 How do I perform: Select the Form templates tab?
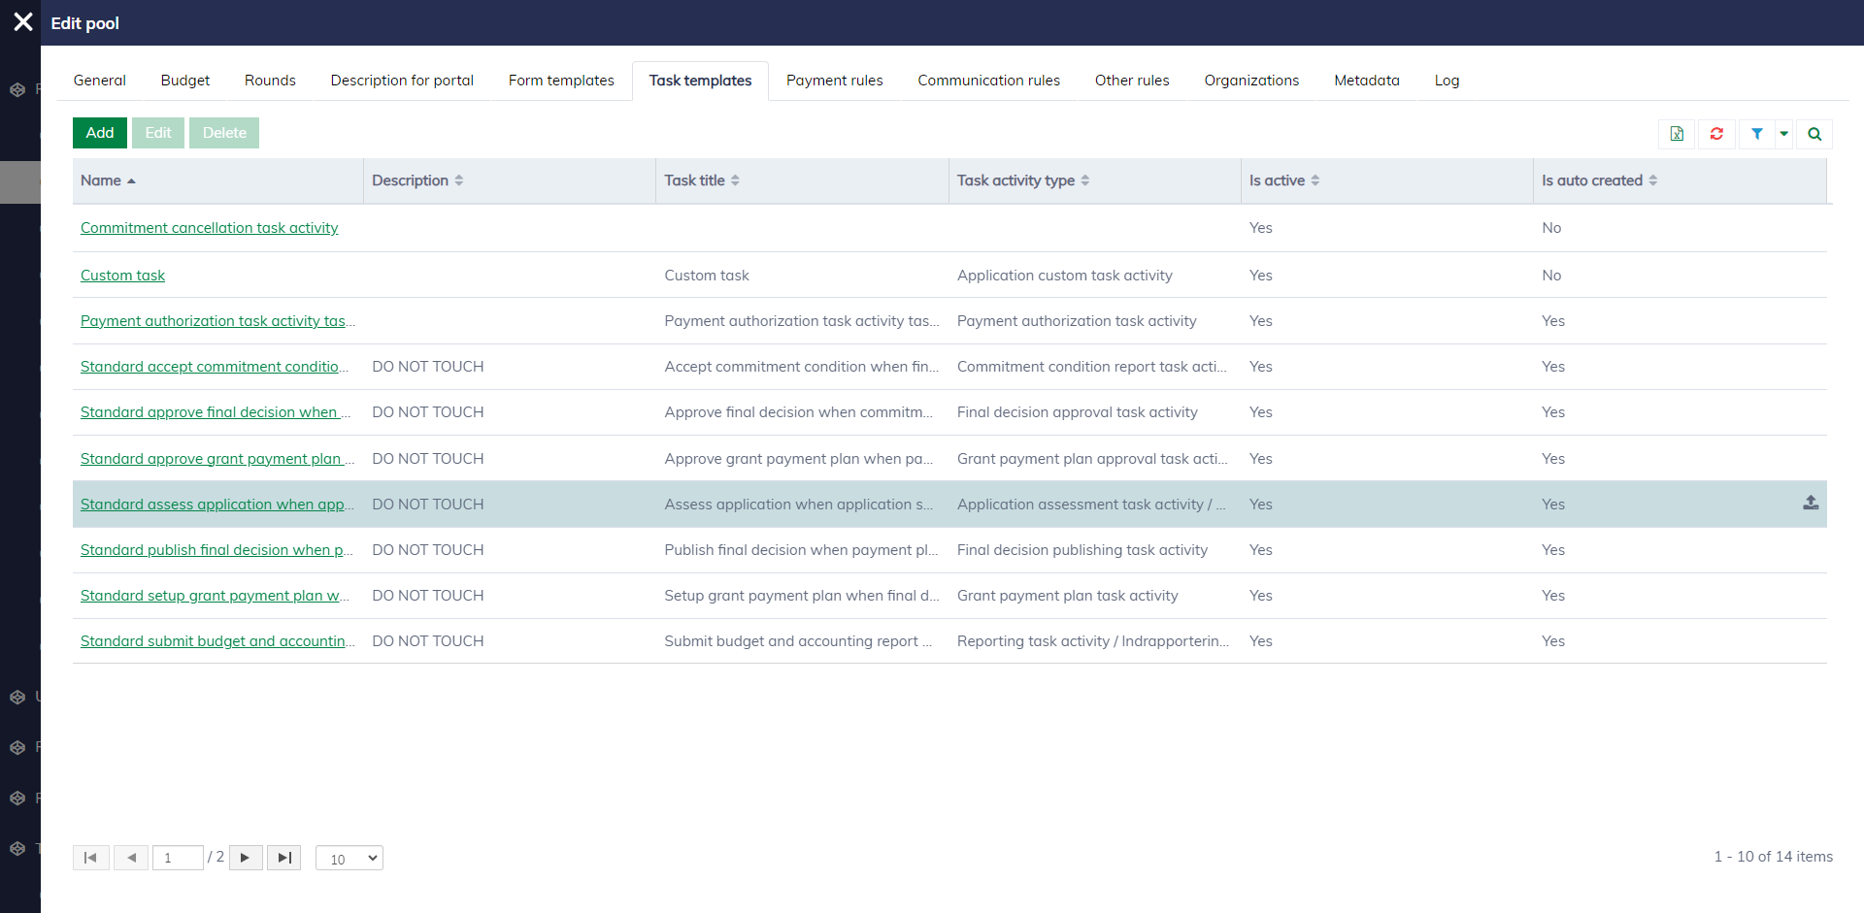tap(561, 81)
